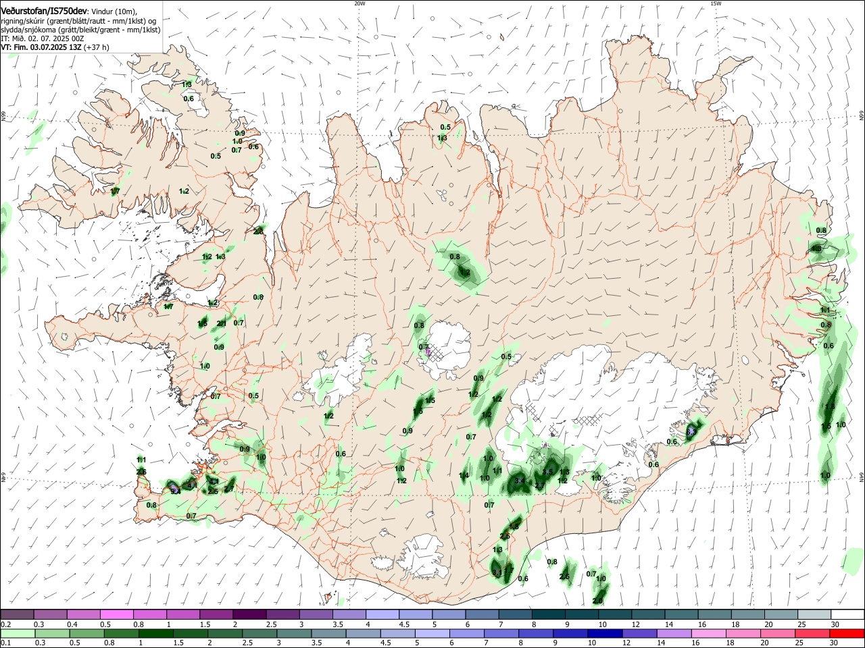865x648 pixels.
Task: Pick the upper legend swatch between 14 and 16
Action: point(681,614)
